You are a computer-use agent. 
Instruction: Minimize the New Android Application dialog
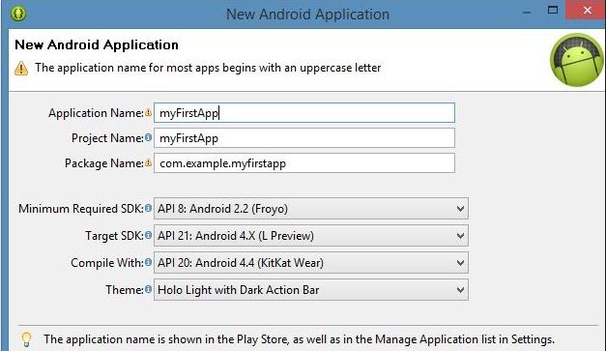(x=527, y=12)
